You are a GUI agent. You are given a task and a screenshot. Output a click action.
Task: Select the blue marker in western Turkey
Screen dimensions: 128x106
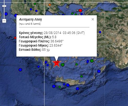tap(100, 32)
